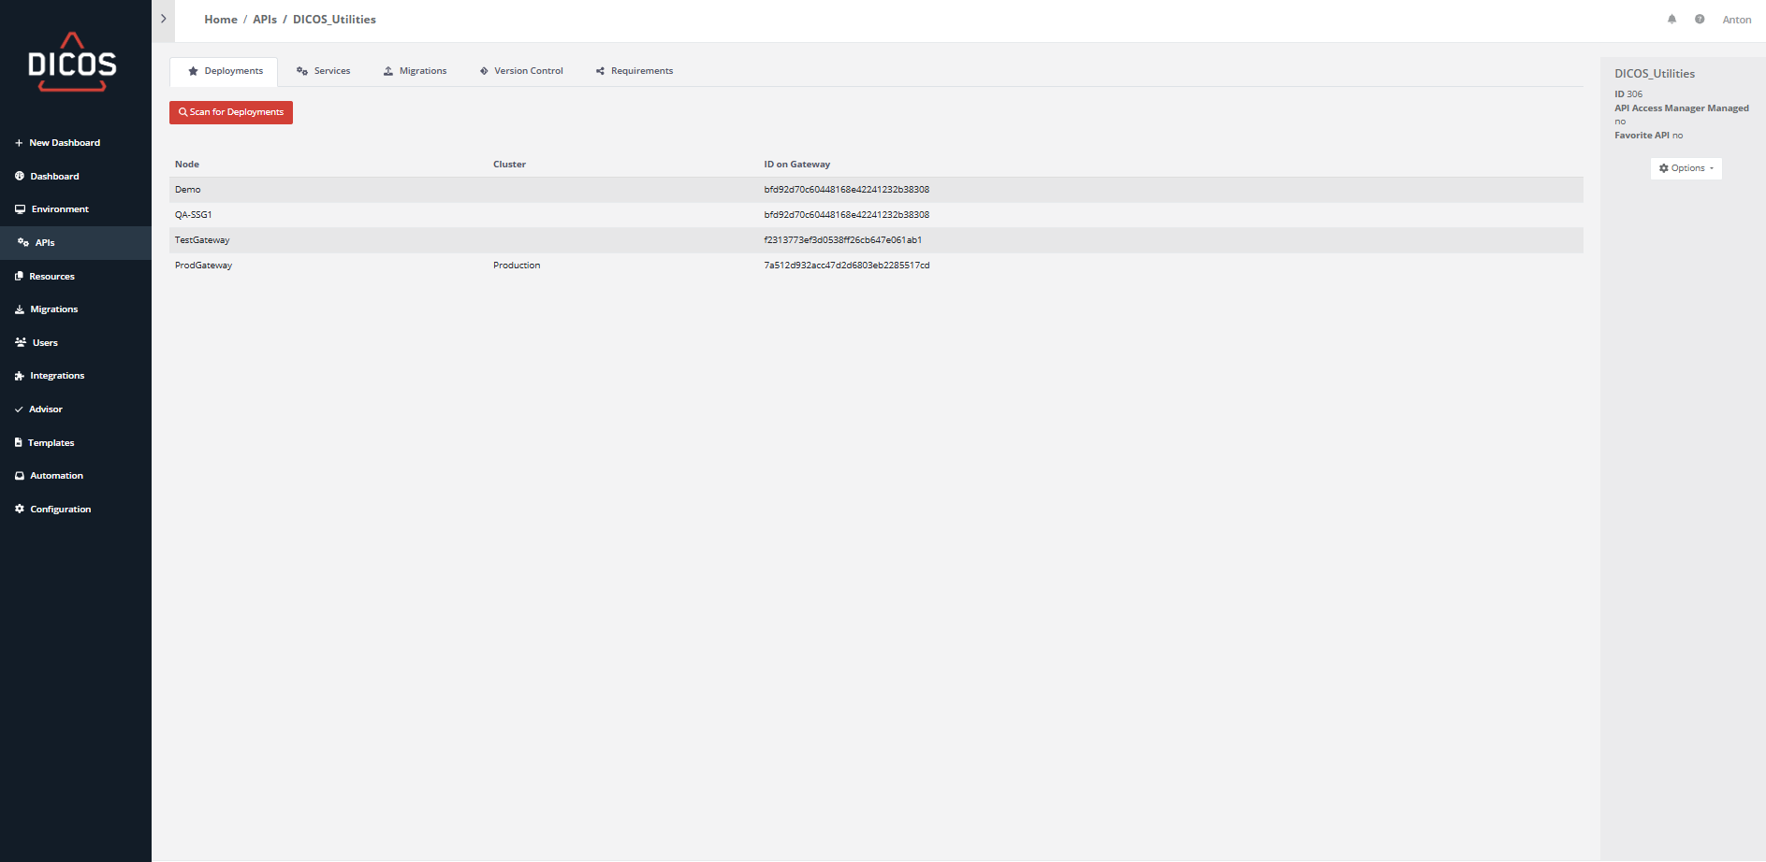Open Dashboard from the sidebar
Viewport: 1766px width, 862px height.
tap(54, 177)
